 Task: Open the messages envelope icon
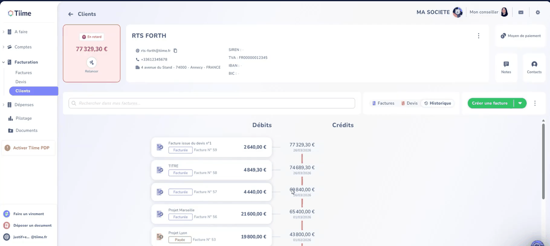(521, 12)
